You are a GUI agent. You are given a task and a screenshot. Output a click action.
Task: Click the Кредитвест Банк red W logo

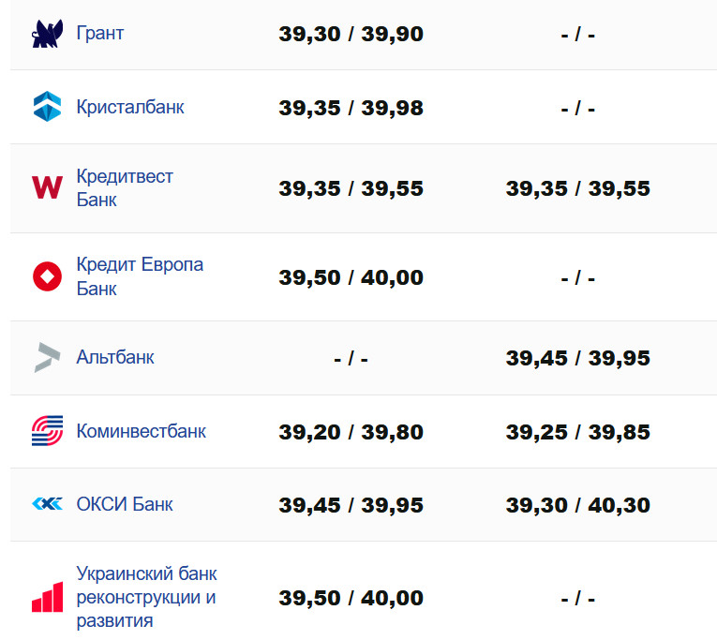(x=47, y=187)
